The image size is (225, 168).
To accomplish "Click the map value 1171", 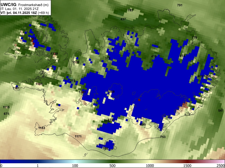I will [x=78, y=136].
